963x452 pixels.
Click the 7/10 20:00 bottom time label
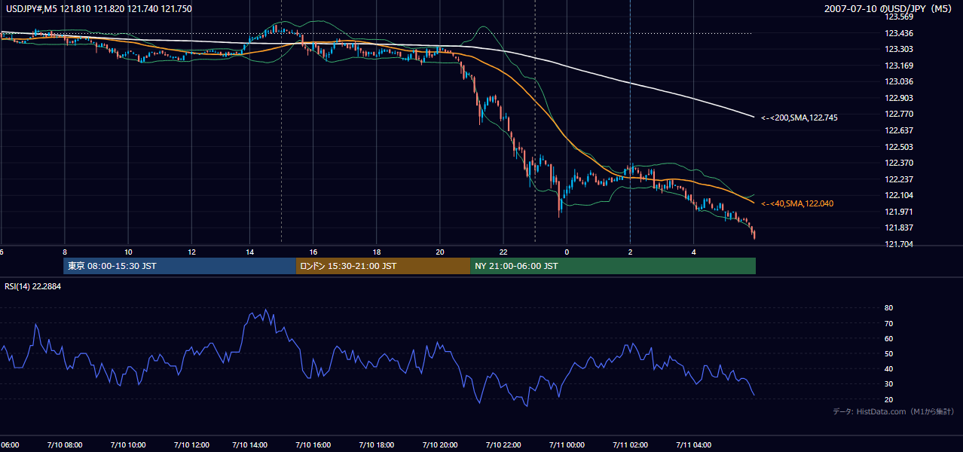pos(439,445)
